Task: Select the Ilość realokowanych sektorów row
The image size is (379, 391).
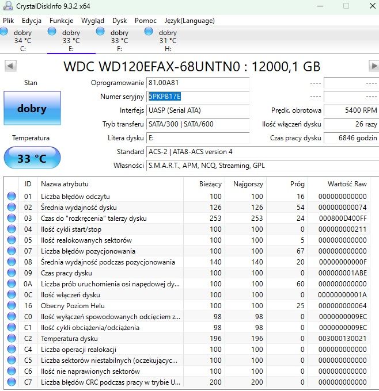Action: [187, 240]
